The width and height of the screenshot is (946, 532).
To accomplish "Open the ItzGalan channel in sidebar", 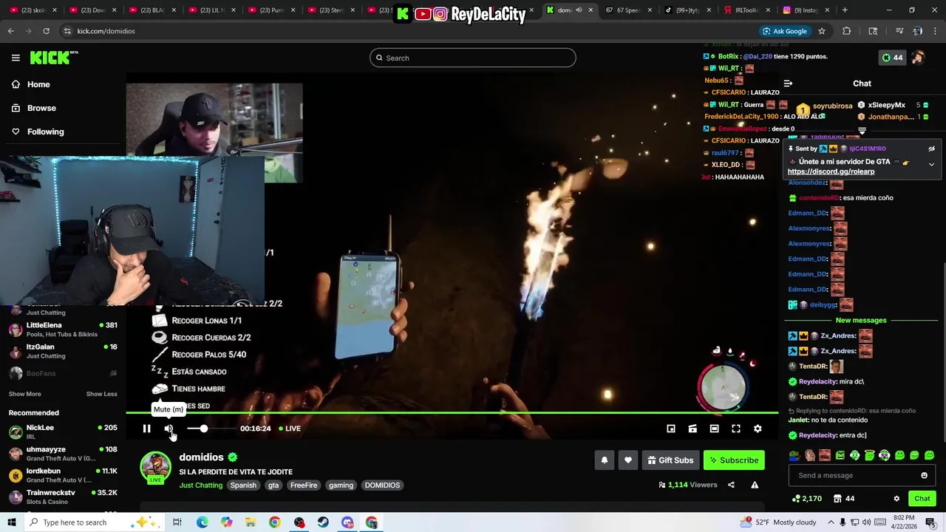I will [63, 351].
